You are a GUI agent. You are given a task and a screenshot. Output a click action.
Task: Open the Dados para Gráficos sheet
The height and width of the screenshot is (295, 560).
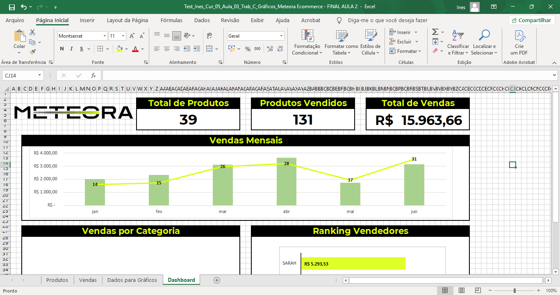click(x=132, y=280)
